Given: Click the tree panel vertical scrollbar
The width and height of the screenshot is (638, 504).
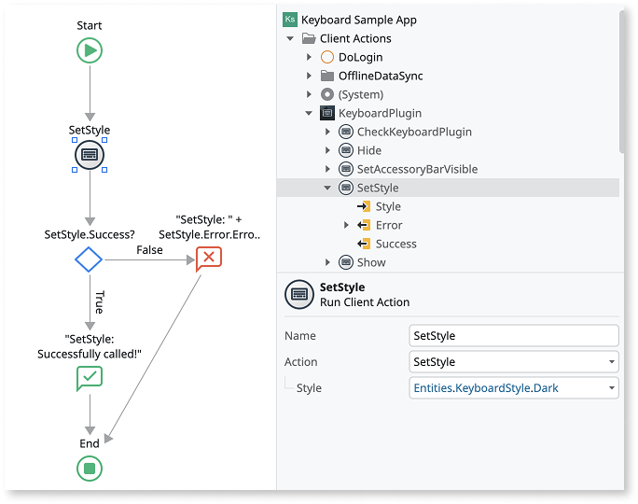Looking at the screenshot, I should (621, 81).
